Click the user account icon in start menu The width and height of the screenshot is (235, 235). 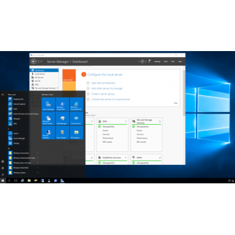click(x=2, y=161)
